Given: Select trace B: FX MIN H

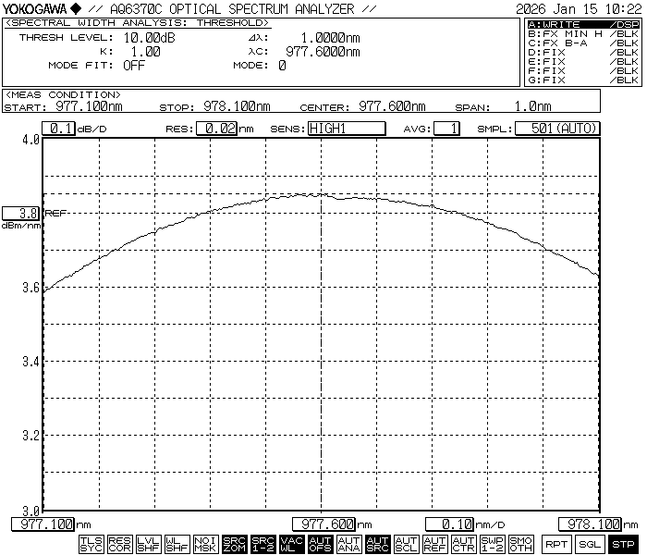Looking at the screenshot, I should pos(582,33).
